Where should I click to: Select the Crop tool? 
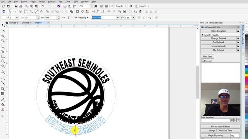3,36
